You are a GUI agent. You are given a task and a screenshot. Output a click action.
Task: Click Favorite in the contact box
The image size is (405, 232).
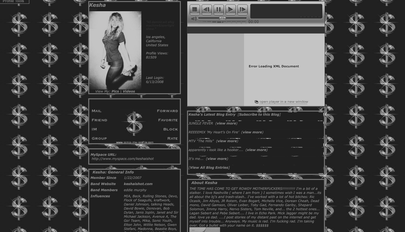tap(168, 120)
